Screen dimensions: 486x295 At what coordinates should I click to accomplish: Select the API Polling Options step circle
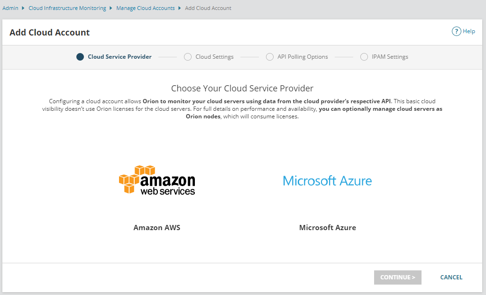point(270,57)
